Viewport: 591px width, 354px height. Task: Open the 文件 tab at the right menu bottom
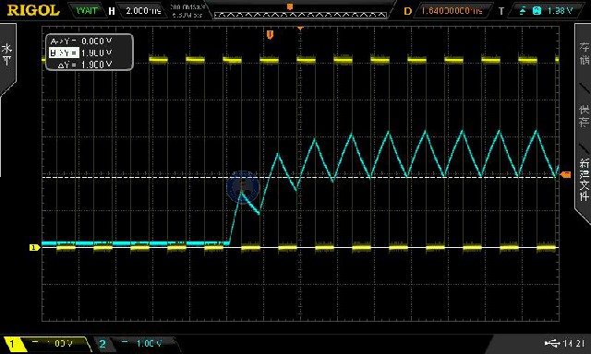[x=585, y=181]
